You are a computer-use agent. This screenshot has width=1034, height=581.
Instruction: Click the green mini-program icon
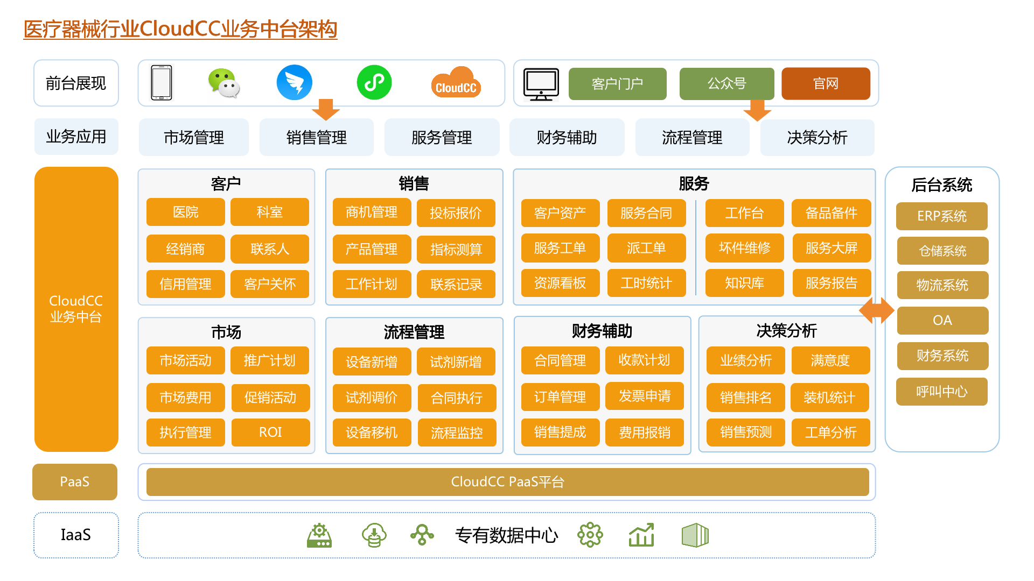click(x=374, y=83)
